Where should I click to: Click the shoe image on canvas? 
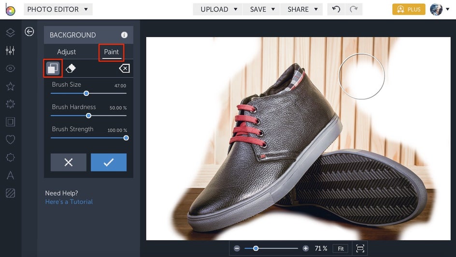pos(298,138)
